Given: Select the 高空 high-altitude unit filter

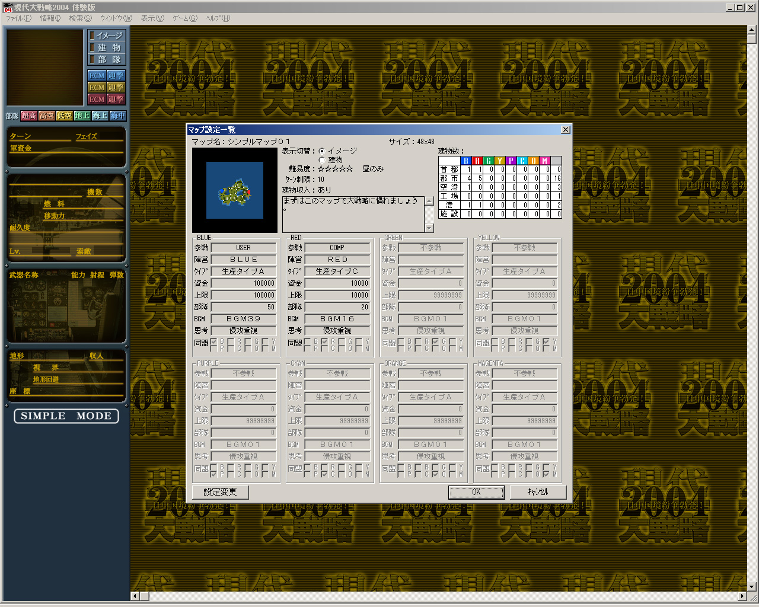Looking at the screenshot, I should (x=47, y=116).
